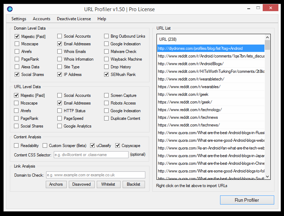Uncheck Majestic [Paid] under Domain Level Data
Viewport: 284px width, 216px height.
tap(17, 36)
